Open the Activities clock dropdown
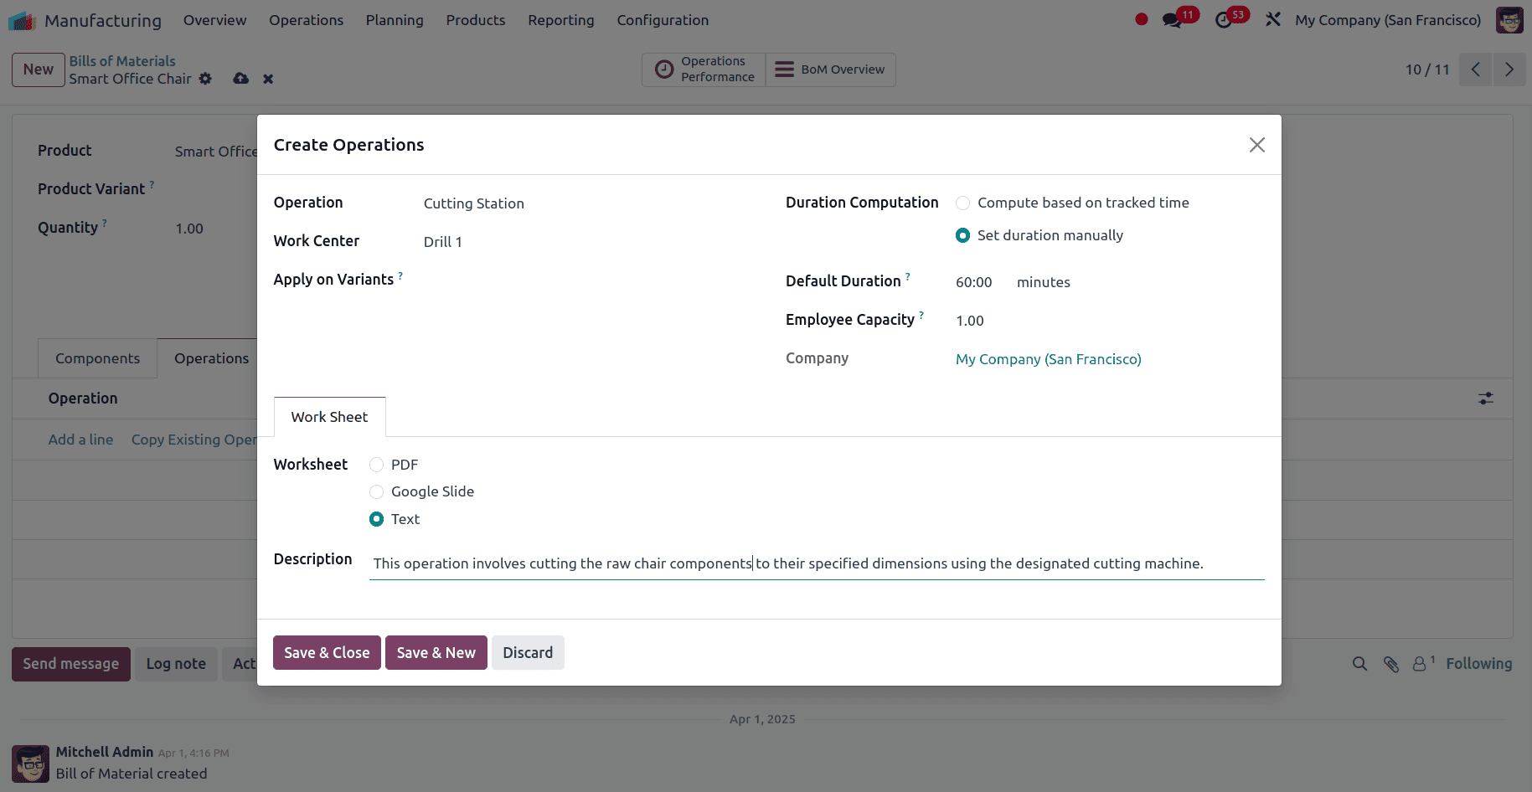The image size is (1532, 792). [1225, 19]
